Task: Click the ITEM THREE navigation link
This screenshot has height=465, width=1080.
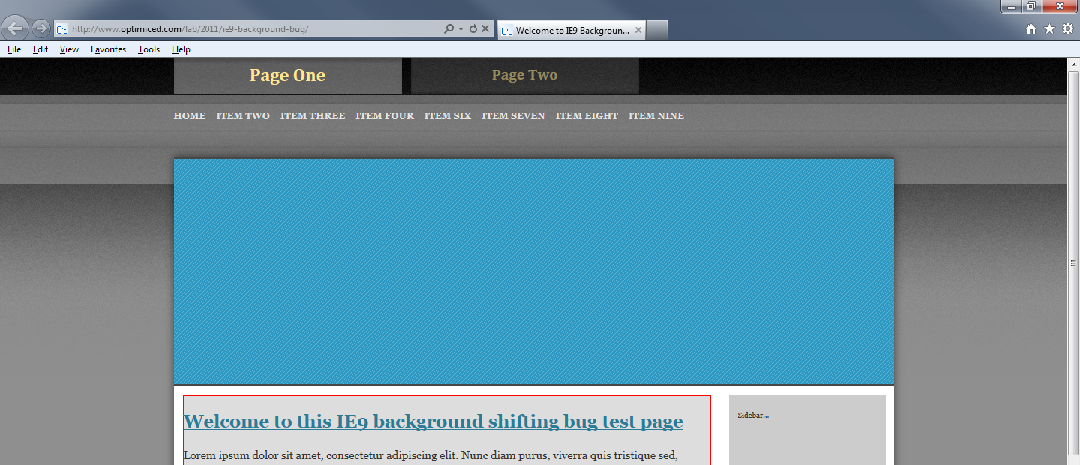Action: coord(313,116)
